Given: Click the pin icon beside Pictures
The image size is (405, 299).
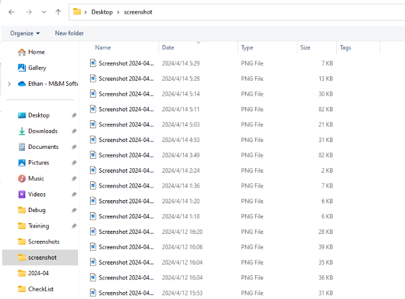Looking at the screenshot, I should [74, 163].
